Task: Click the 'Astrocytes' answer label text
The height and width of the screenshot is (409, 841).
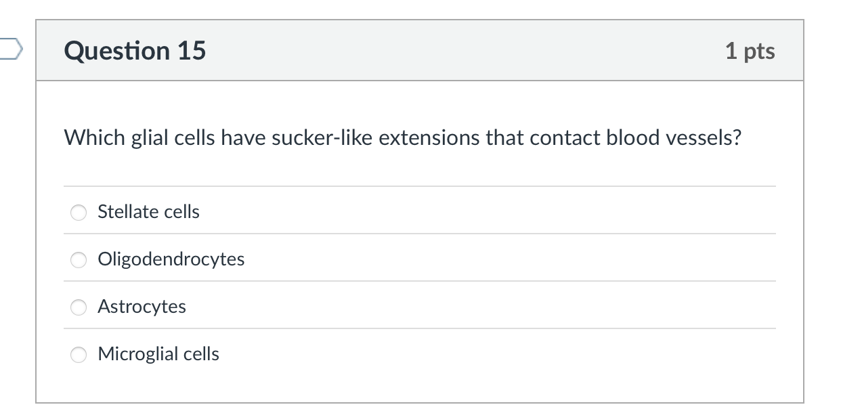Action: 142,307
